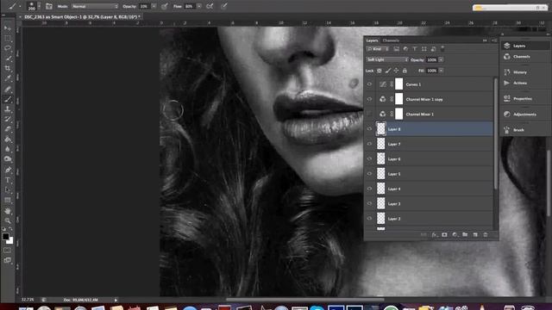Select the Eyedropper tool
Viewport: 552px width, 310px height.
8,78
